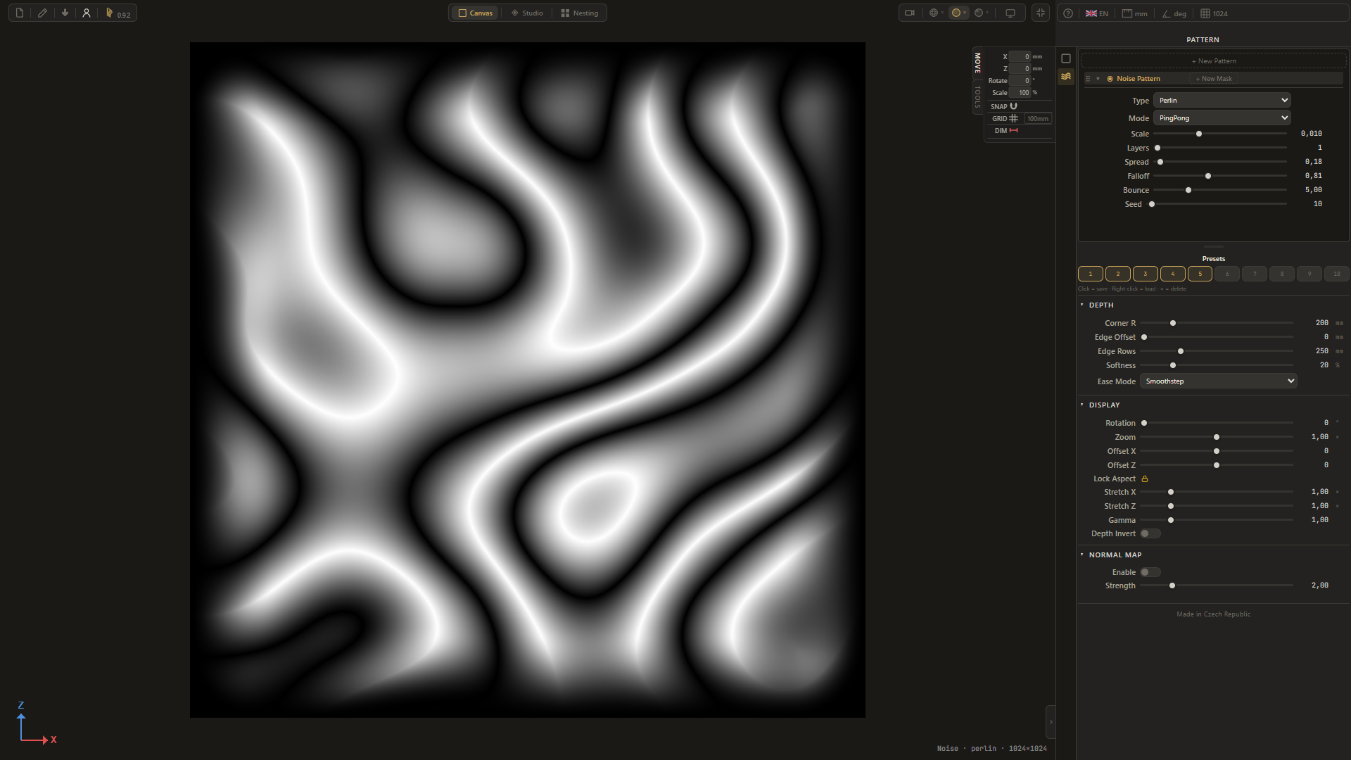Open the Mode dropdown showing PingPong
This screenshot has height=760, width=1351.
1222,118
